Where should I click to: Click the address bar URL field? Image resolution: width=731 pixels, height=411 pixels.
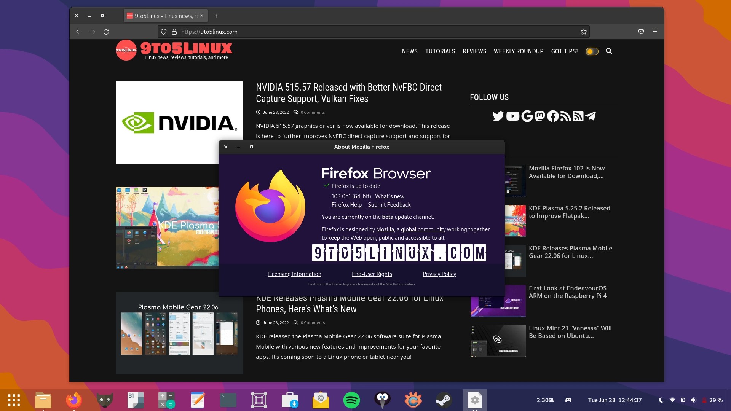pyautogui.click(x=343, y=32)
